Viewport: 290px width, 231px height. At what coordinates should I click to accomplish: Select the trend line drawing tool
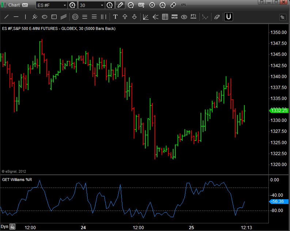click(6, 17)
